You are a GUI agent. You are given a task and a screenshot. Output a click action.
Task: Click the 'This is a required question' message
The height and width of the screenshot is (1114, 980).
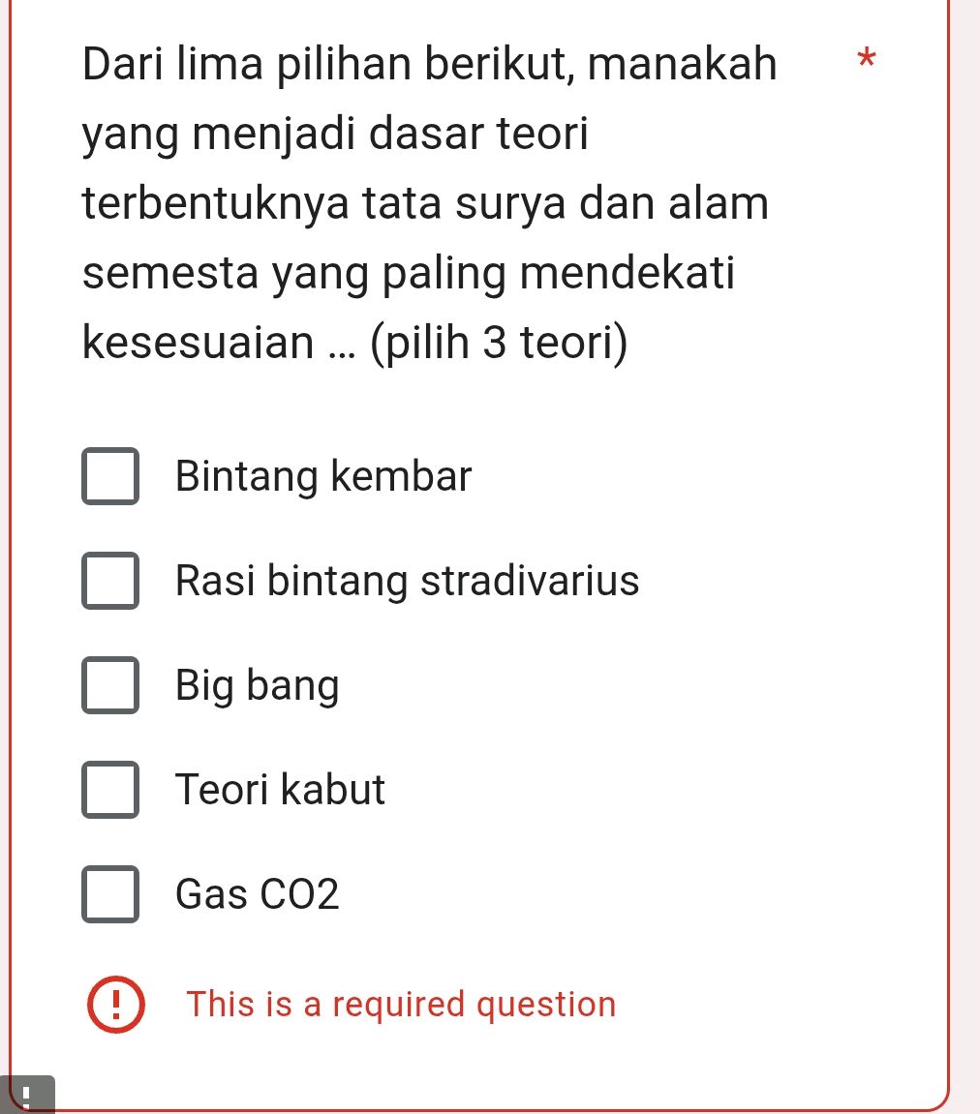tap(401, 1004)
